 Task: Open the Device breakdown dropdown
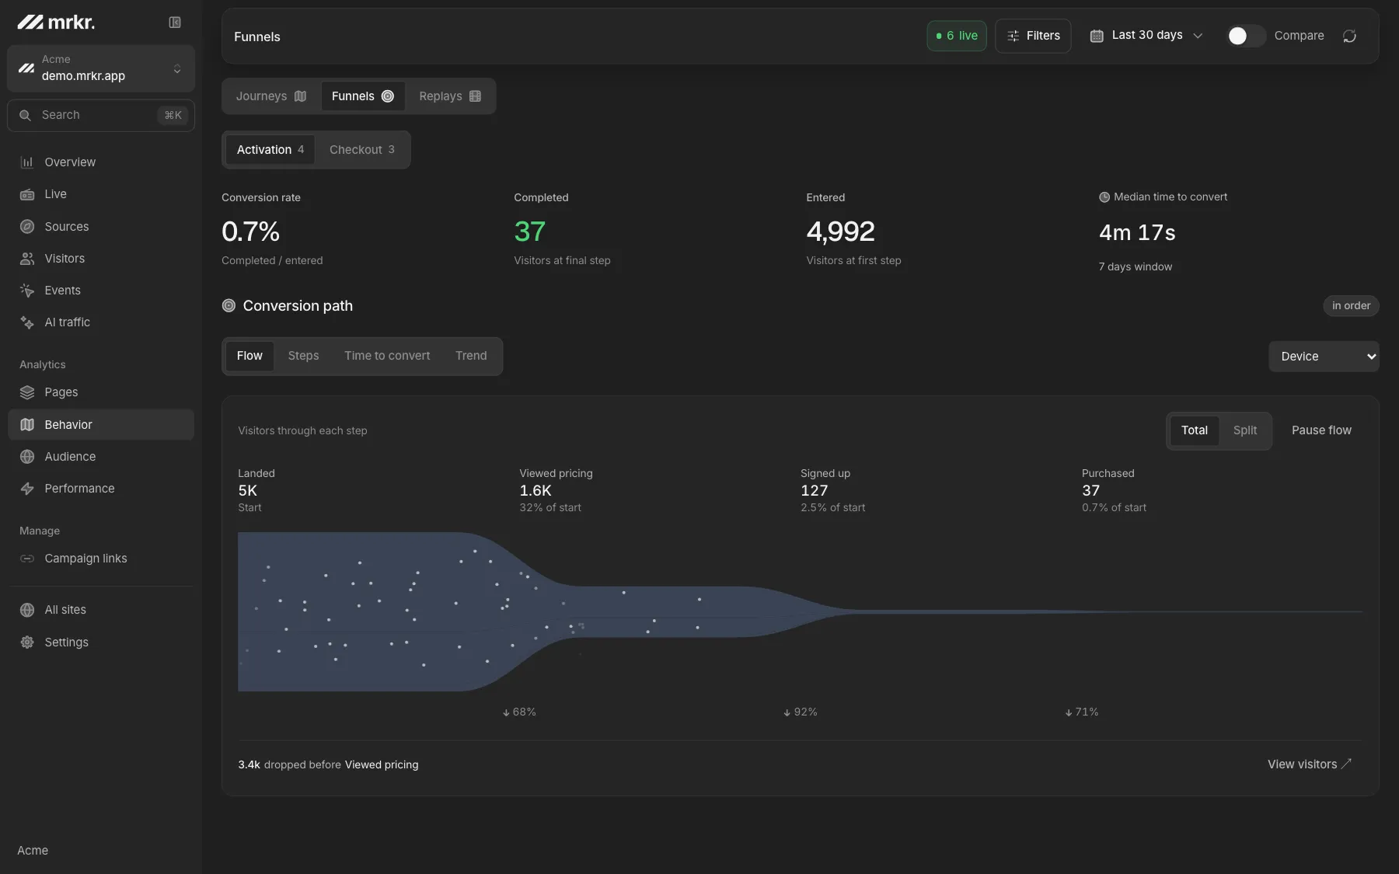click(1324, 357)
